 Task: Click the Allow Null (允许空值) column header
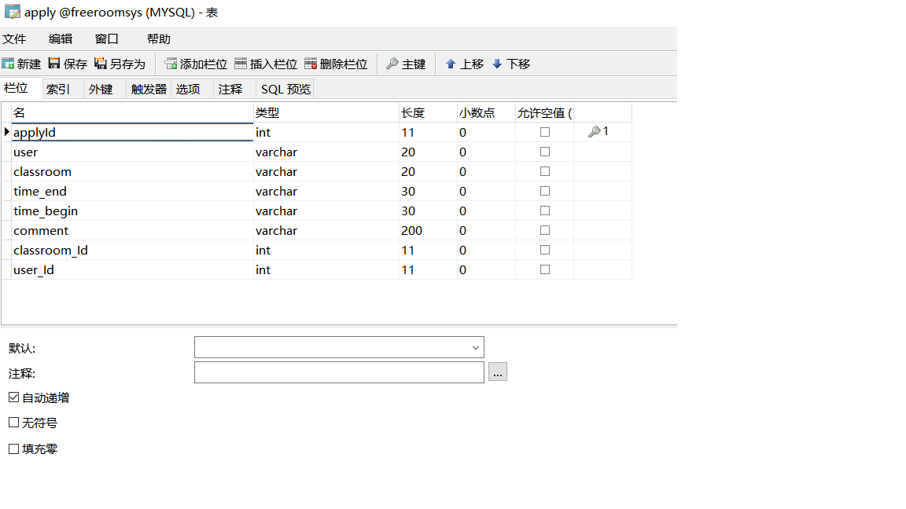click(x=545, y=112)
